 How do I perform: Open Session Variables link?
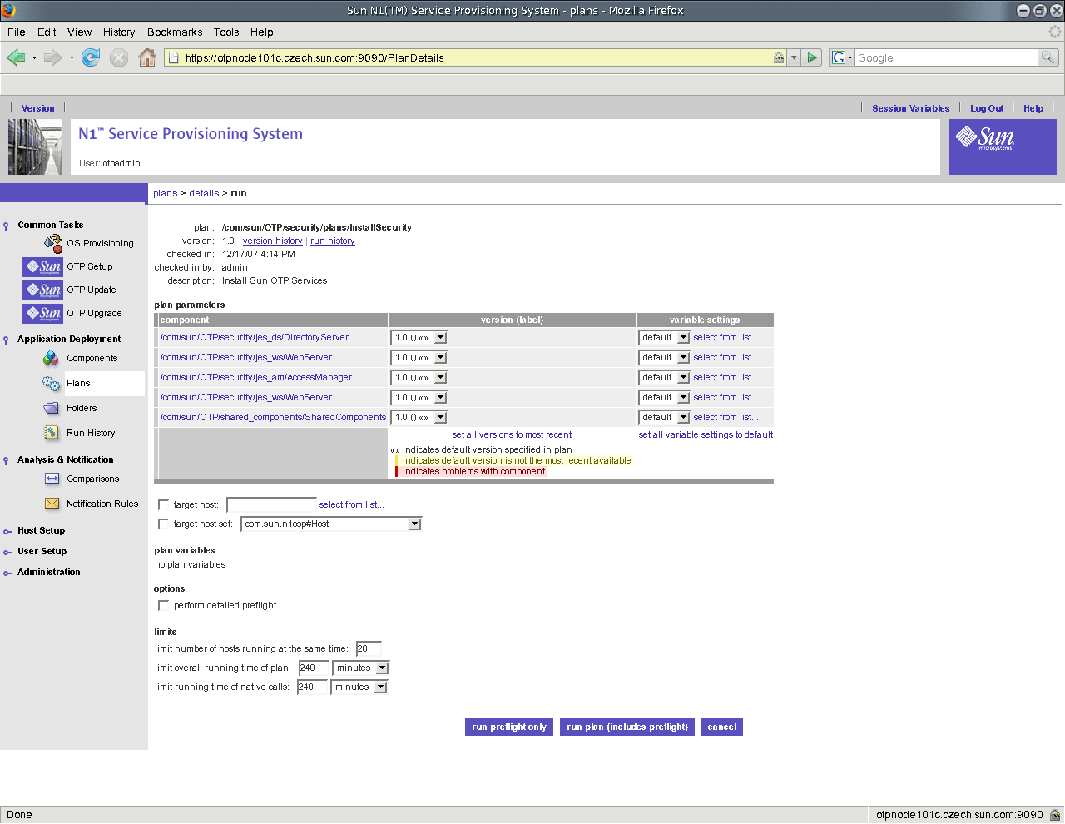click(x=910, y=108)
